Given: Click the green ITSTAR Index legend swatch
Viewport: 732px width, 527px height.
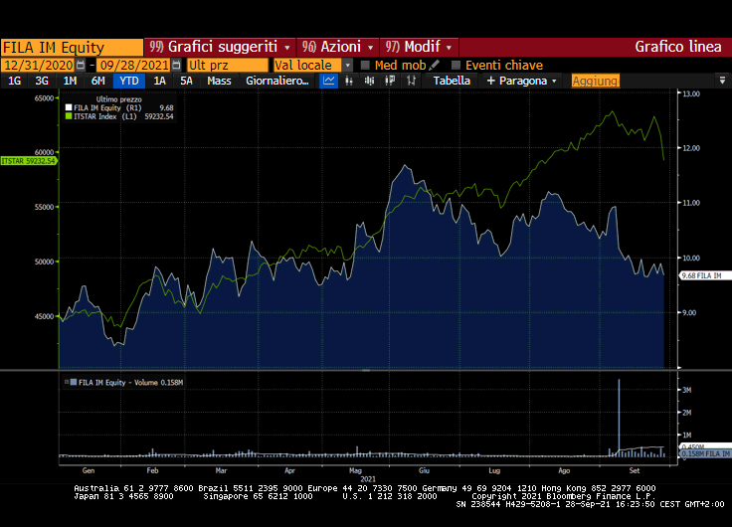Looking at the screenshot, I should point(69,116).
